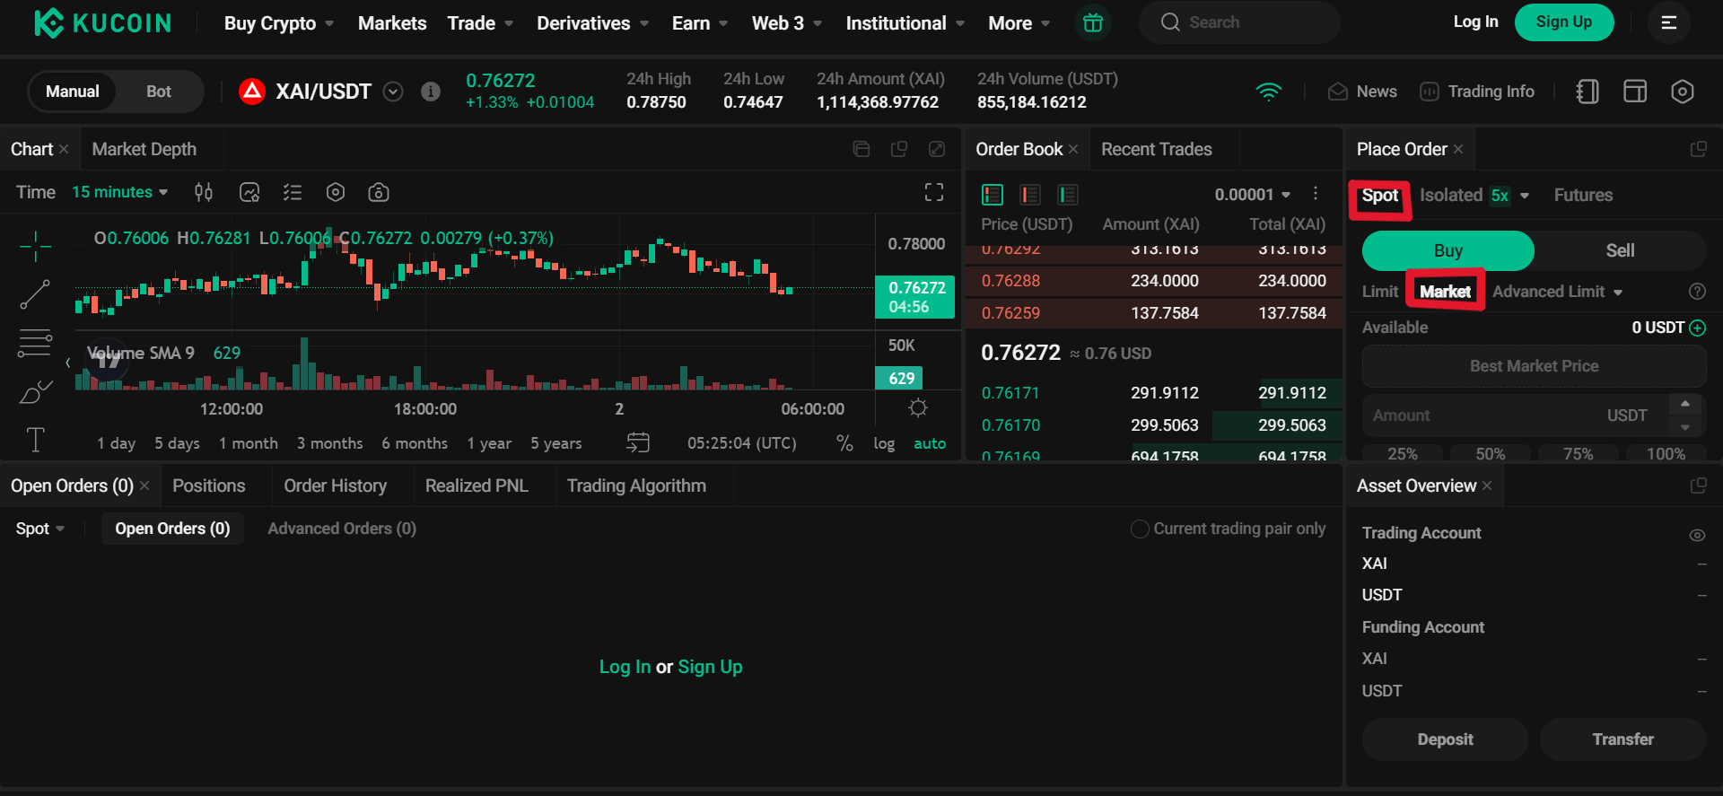The height and width of the screenshot is (796, 1723).
Task: Open the gift rewards icon
Action: coord(1092,22)
